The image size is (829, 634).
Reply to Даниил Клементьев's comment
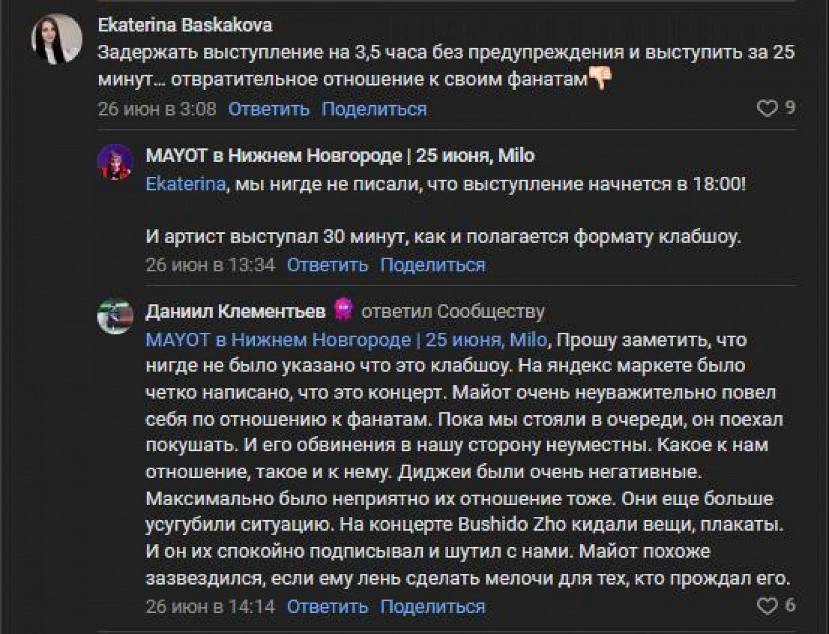pyautogui.click(x=327, y=607)
